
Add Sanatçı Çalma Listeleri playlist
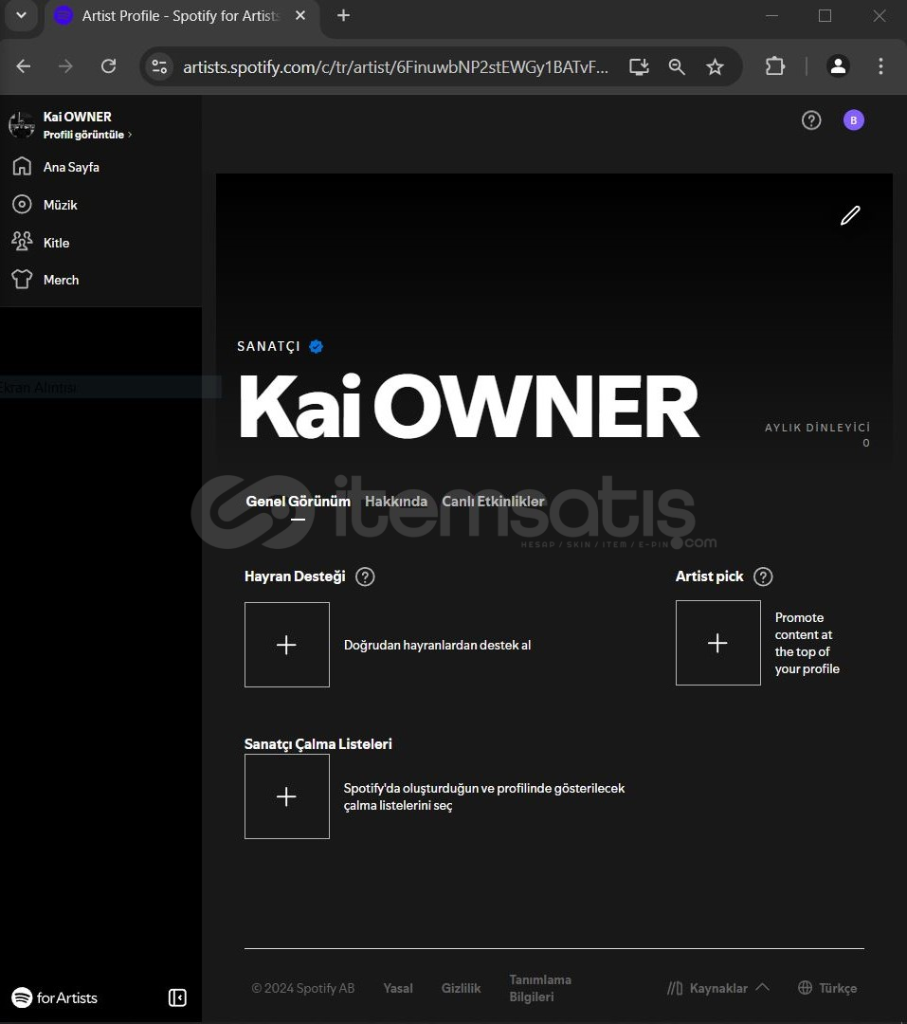coord(286,796)
